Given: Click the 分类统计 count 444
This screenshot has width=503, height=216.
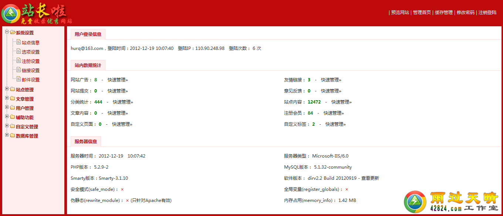Looking at the screenshot, I should [98, 102].
